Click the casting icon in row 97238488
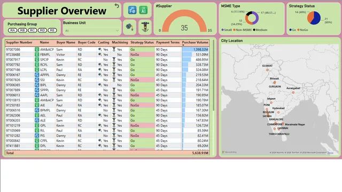342x192 pixels. [100, 54]
